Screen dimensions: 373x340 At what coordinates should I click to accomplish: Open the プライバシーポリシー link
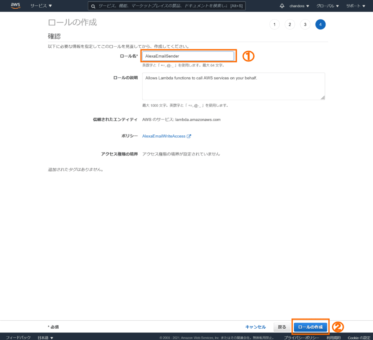click(x=301, y=338)
